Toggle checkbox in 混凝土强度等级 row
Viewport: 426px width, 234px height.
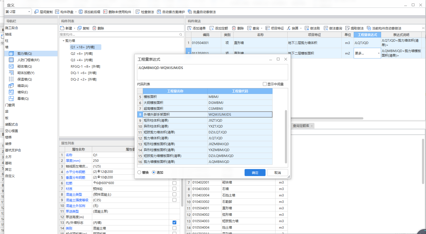point(174,200)
